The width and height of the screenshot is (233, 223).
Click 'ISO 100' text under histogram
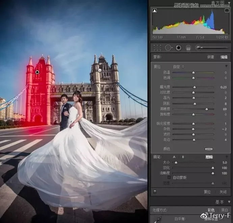tap(157, 37)
